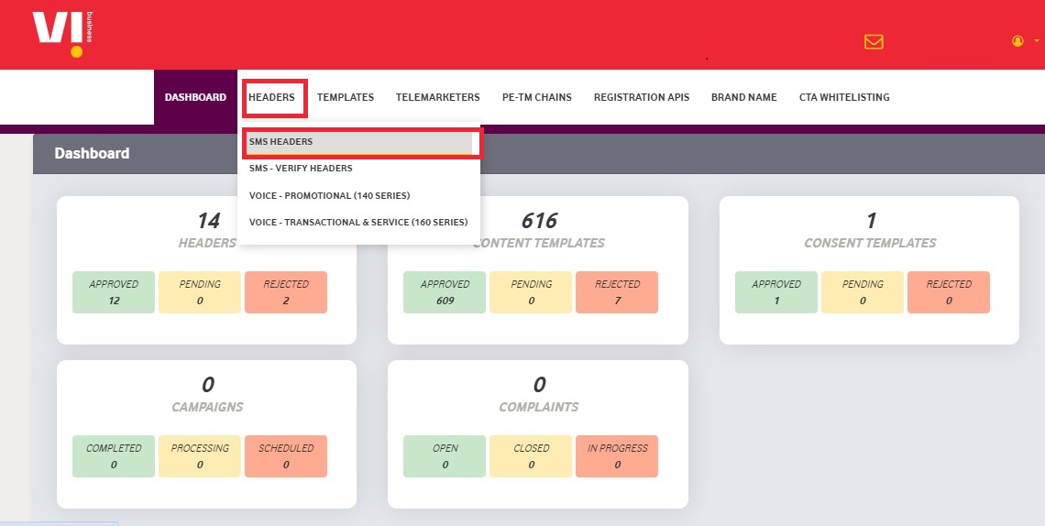Screen dimensions: 1045x526
Task: Expand the account dropdown arrow
Action: (1037, 41)
